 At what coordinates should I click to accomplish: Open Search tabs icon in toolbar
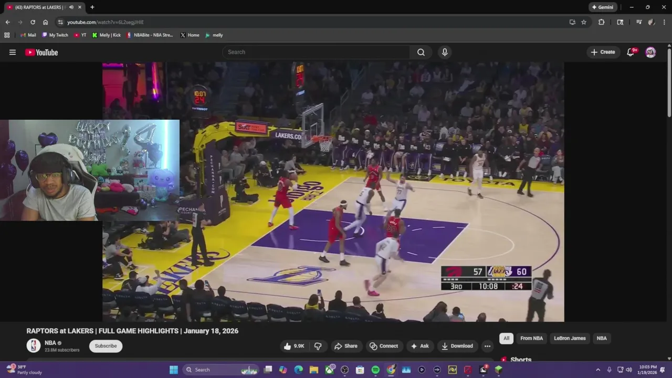pyautogui.click(x=620, y=22)
